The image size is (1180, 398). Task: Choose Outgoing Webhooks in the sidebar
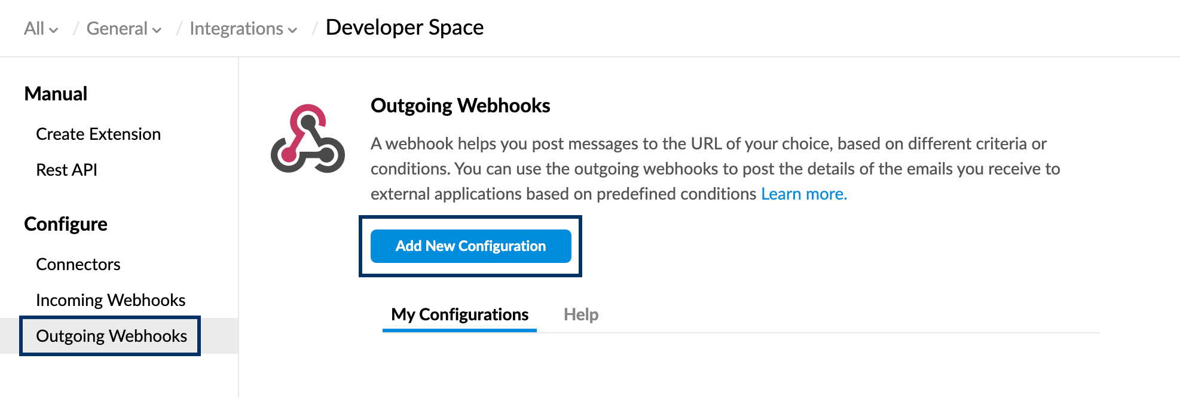pos(111,336)
